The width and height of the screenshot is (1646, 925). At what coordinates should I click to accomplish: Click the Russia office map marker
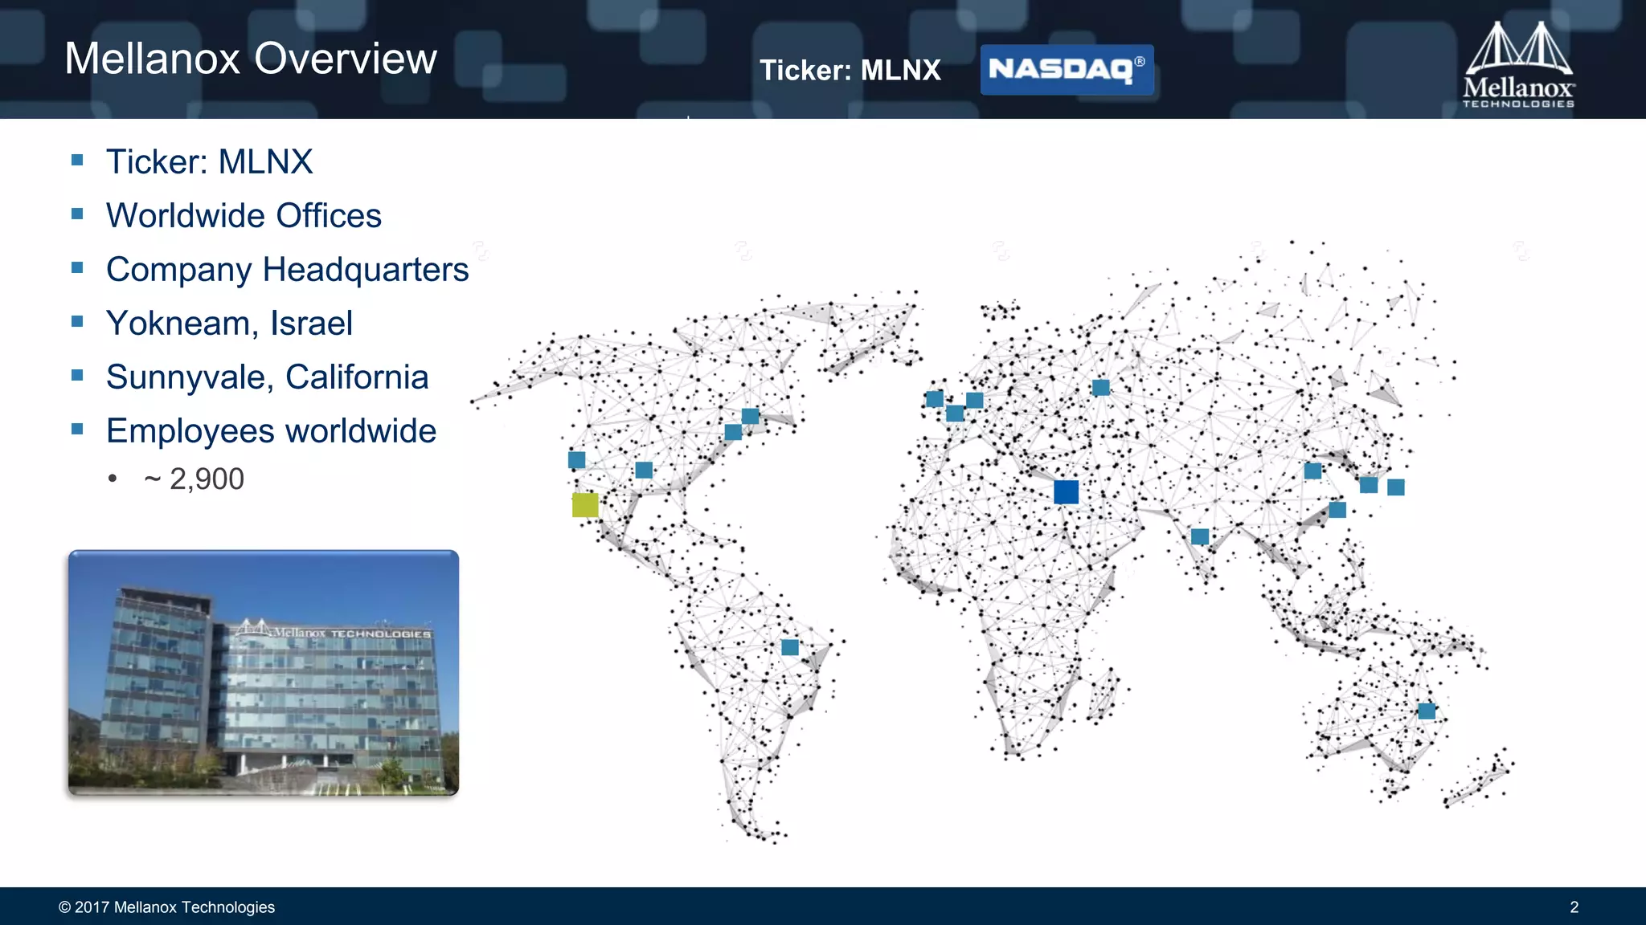click(1101, 388)
